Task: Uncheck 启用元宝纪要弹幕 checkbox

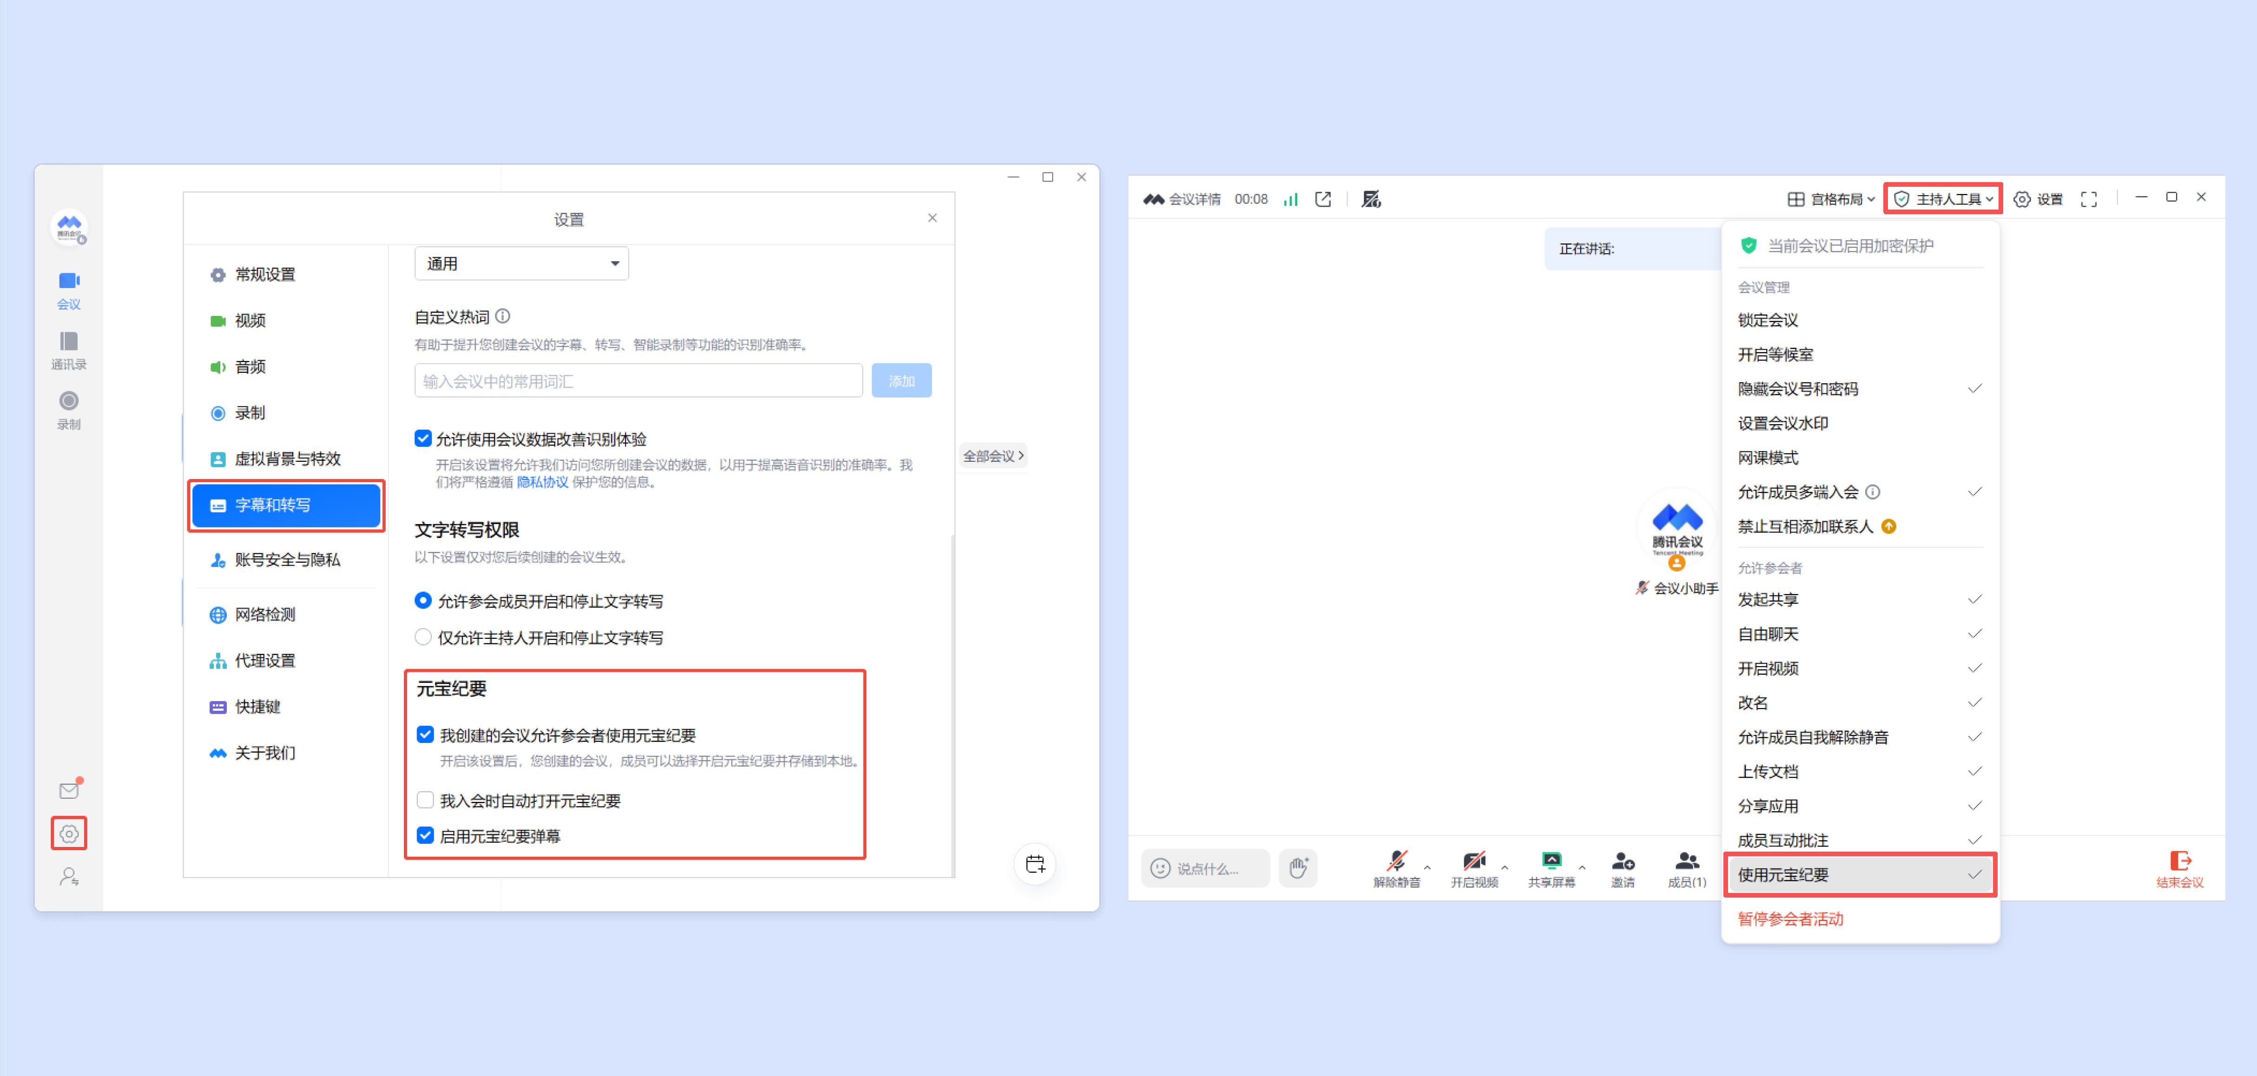Action: [425, 835]
